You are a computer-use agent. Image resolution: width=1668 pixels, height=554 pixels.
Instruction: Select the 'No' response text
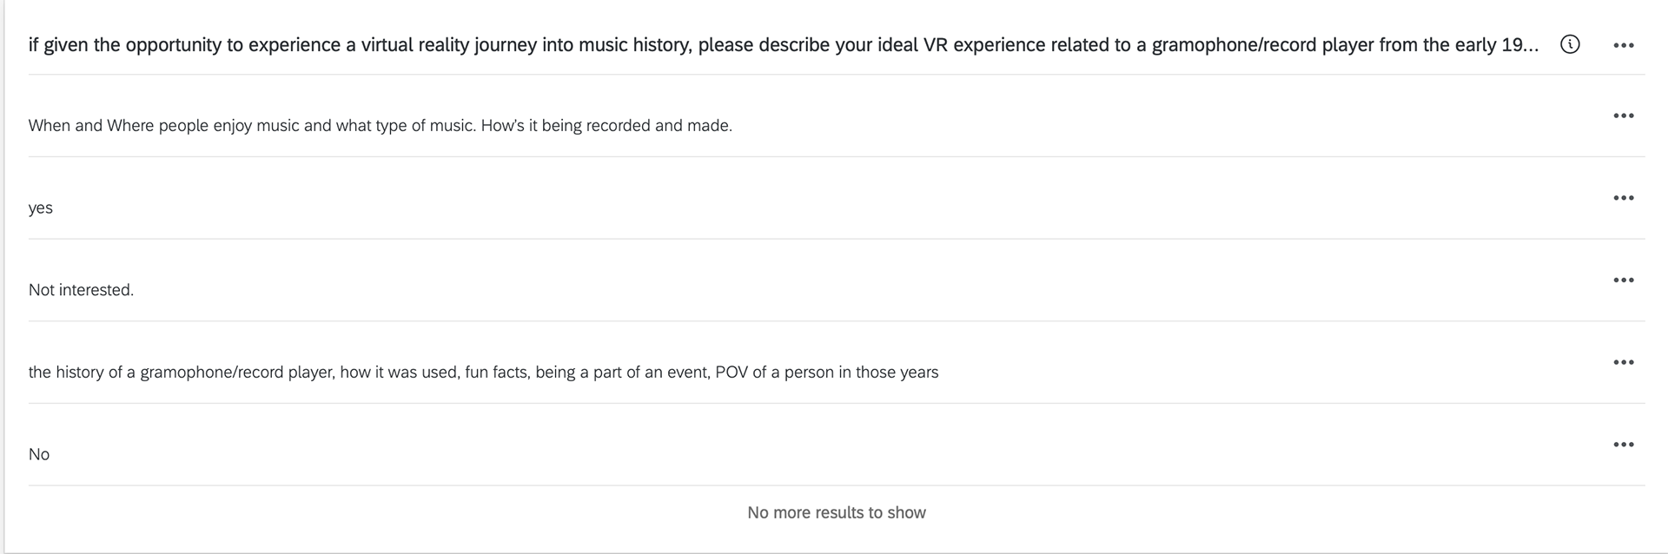coord(38,454)
